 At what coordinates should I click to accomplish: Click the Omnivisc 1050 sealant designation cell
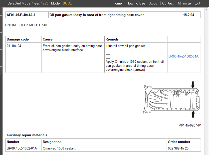click(59, 148)
